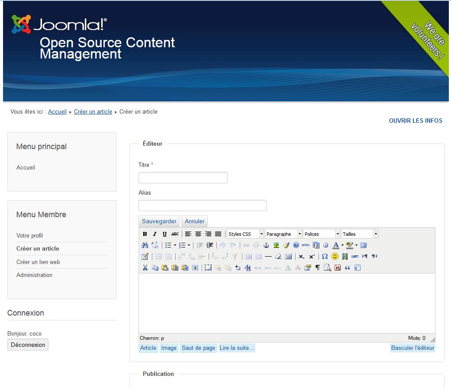The image size is (451, 388).
Task: Toggle fullscreen editor mode
Action: [x=364, y=245]
